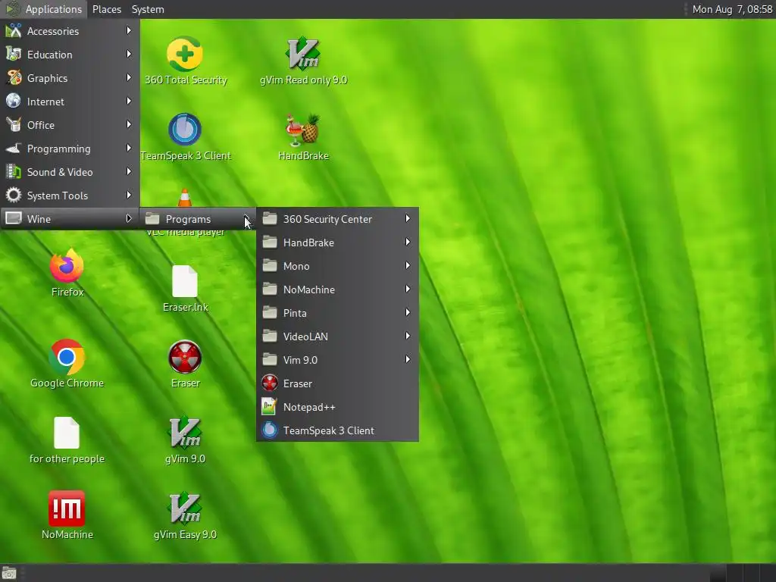Start TeamSpeak 3 Client from Programs submenu

(337, 430)
